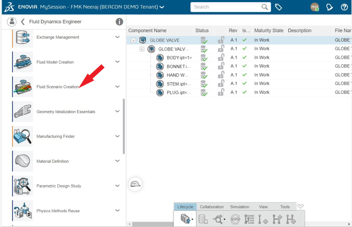The width and height of the screenshot is (352, 227).
Task: Click the share/notification icon in top bar
Action: click(x=329, y=7)
